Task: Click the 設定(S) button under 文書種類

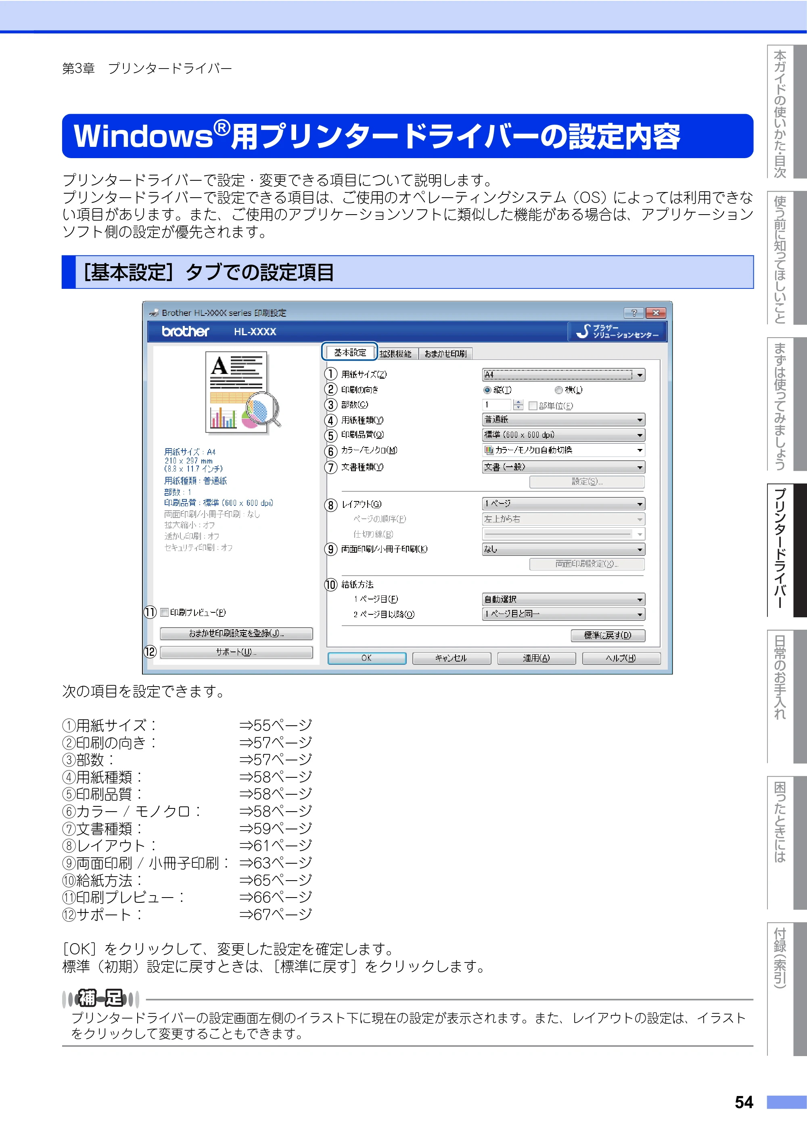Action: pyautogui.click(x=587, y=481)
